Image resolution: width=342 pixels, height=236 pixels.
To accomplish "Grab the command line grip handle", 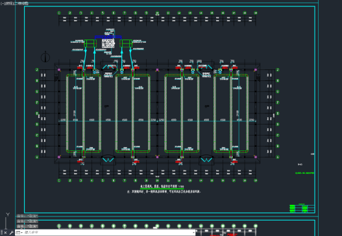I will coord(1,233).
